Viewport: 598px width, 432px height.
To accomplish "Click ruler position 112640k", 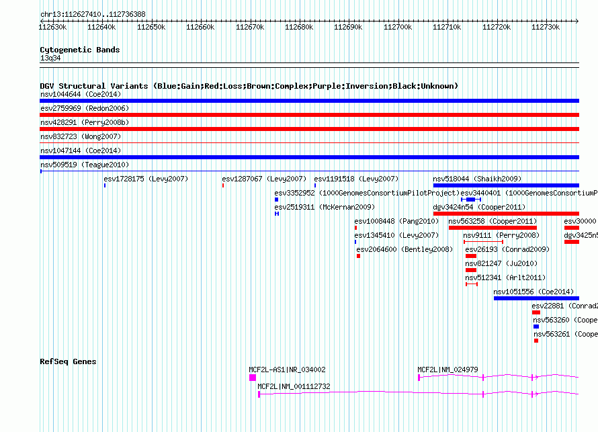I will (x=101, y=27).
